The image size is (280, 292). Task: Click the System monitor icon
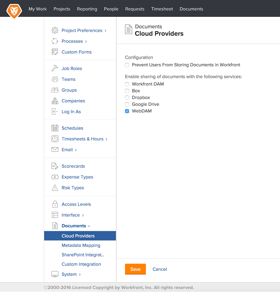(55, 274)
